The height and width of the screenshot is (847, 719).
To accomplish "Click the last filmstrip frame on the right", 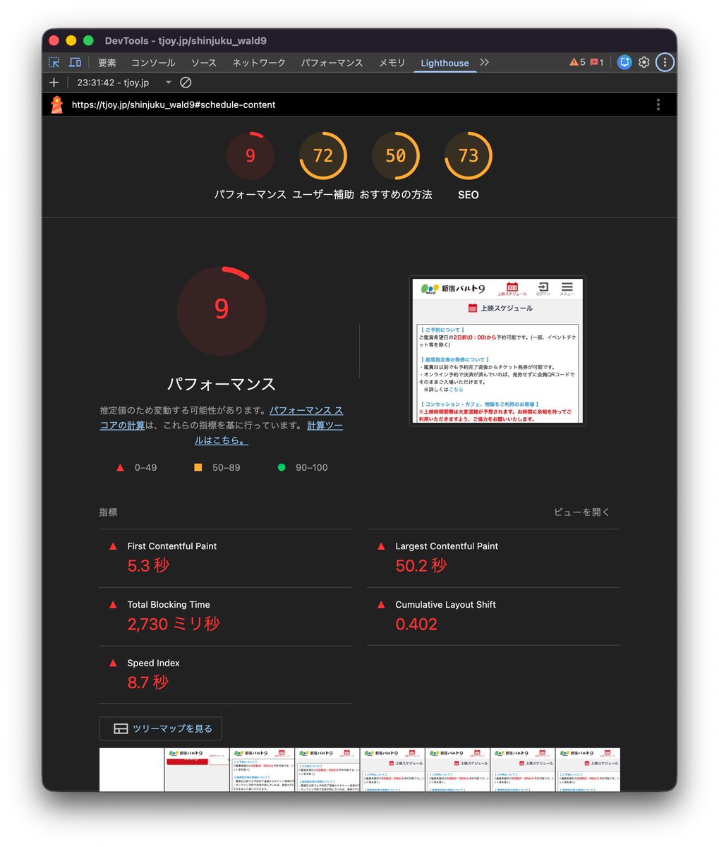I will tap(588, 770).
